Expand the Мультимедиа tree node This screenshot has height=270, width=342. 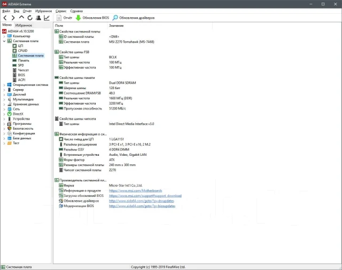(4, 99)
